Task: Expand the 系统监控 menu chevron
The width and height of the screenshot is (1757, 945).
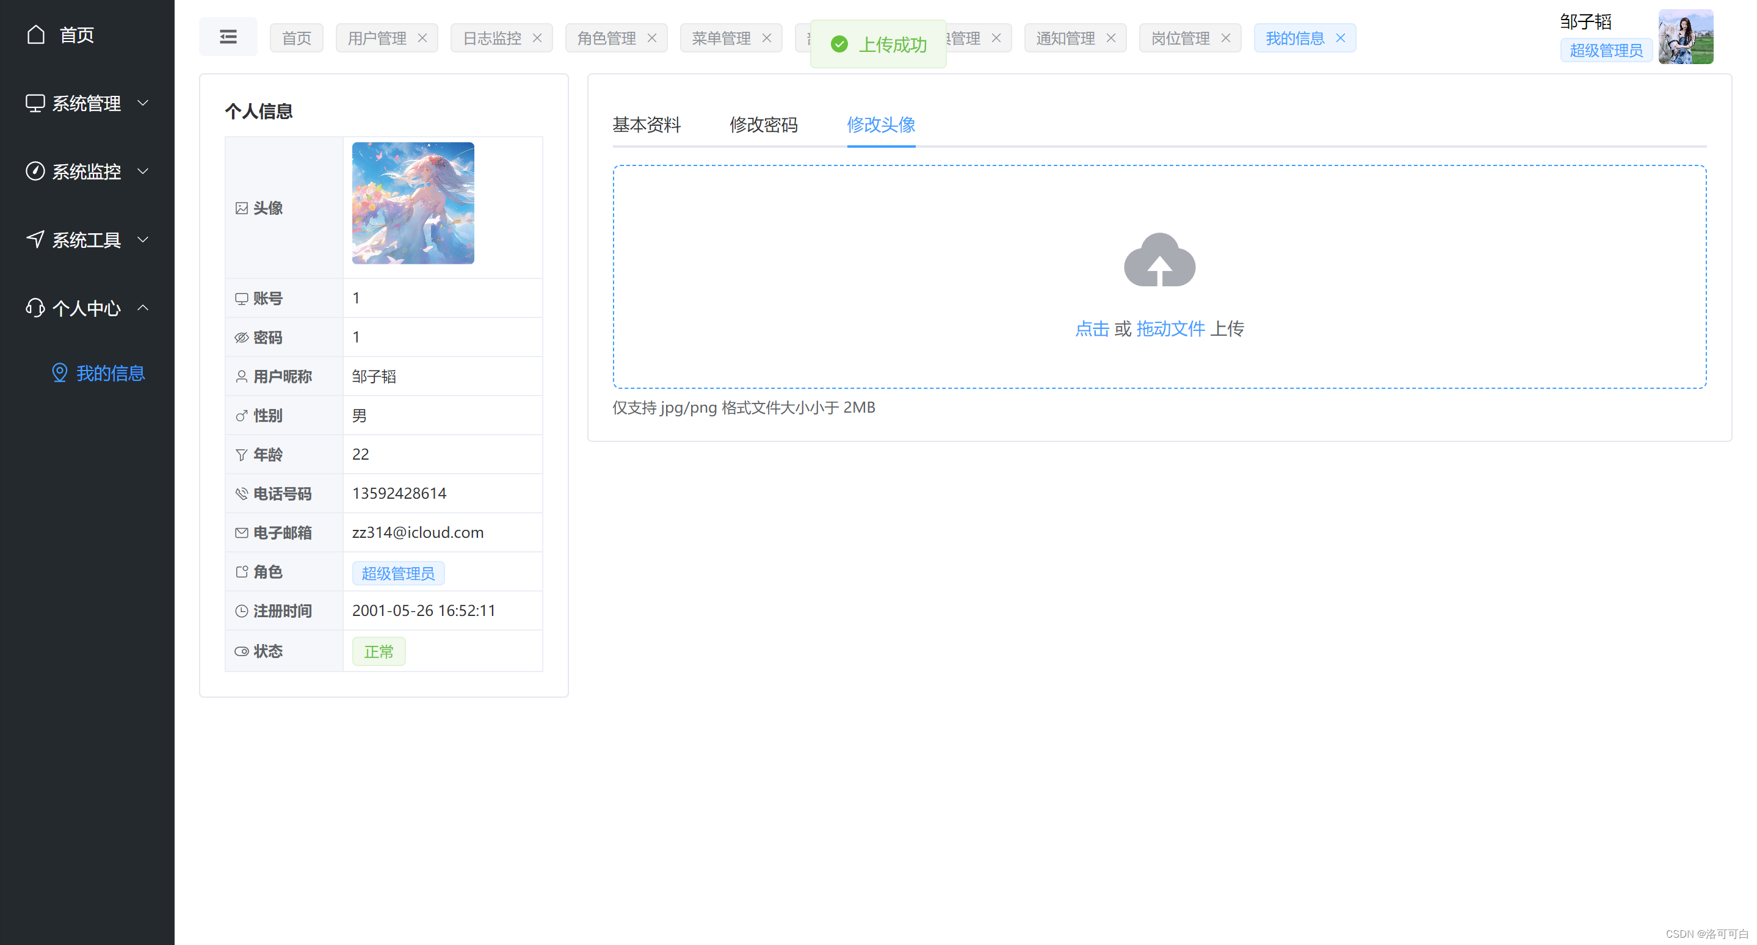Action: [x=143, y=171]
